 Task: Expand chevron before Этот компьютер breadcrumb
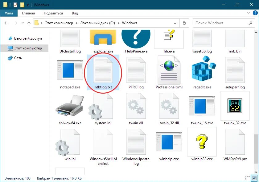(42, 23)
